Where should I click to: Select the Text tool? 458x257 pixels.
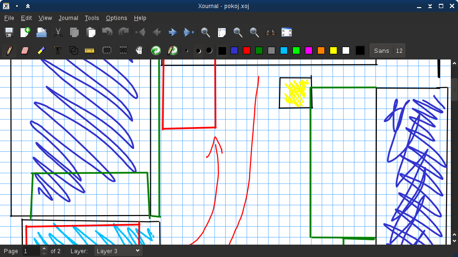tap(58, 50)
